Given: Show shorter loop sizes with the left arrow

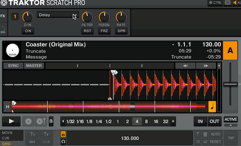Looking at the screenshot, I should click(x=63, y=121).
